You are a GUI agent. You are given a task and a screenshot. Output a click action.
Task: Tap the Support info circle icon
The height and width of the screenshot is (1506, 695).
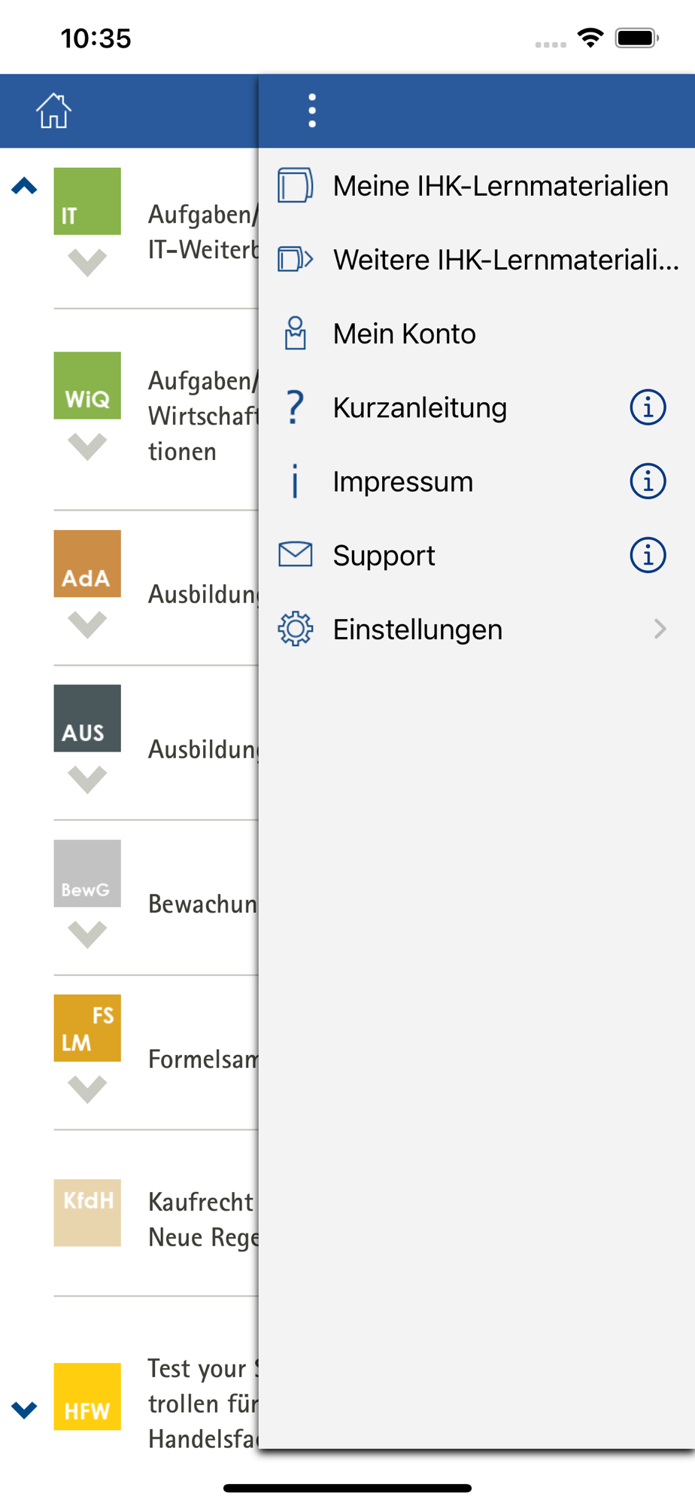click(x=647, y=555)
